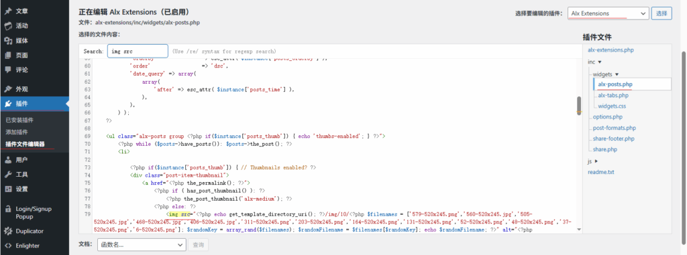This screenshot has height=255, width=687.
Task: Open alx-tabs.php file
Action: (613, 95)
